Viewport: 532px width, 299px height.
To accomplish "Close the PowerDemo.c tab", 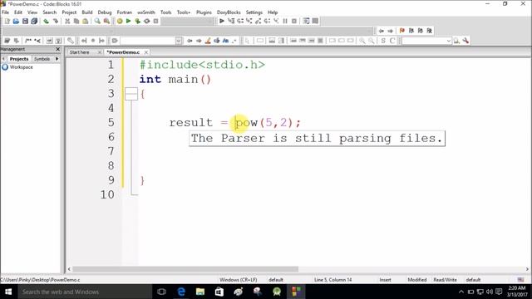I will coord(146,52).
